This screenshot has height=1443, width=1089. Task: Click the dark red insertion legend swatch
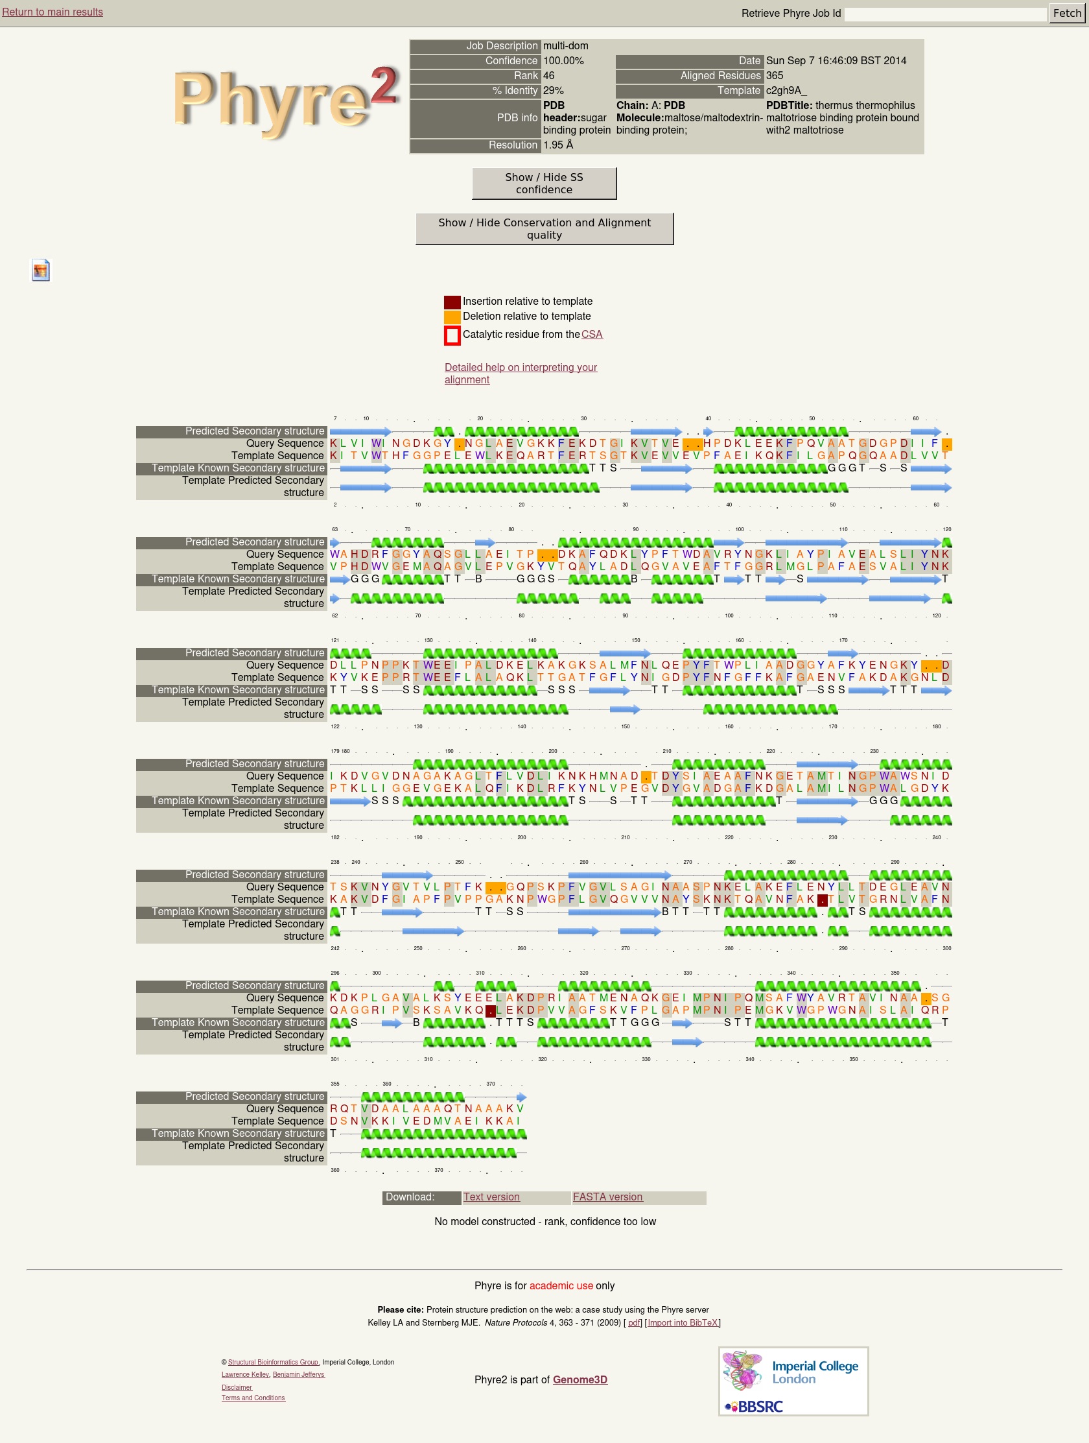coord(452,302)
